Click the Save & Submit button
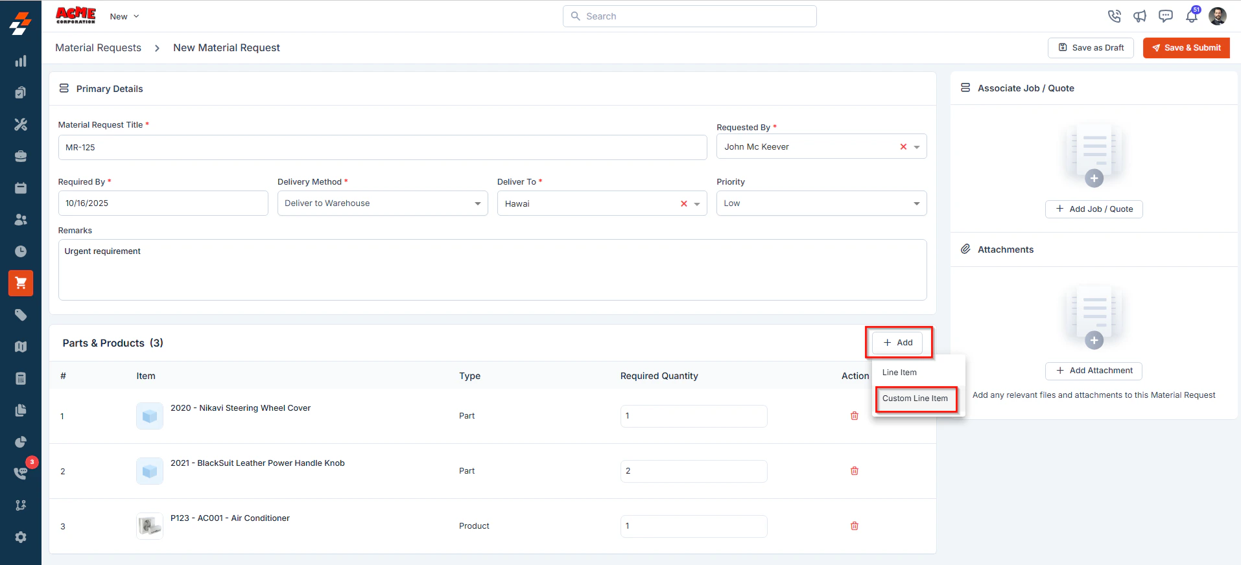The width and height of the screenshot is (1241, 565). click(1186, 48)
